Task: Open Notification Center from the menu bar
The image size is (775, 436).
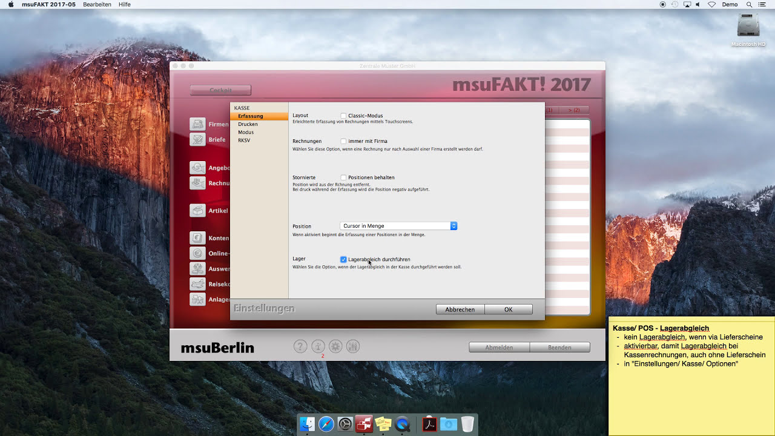Action: pos(762,4)
